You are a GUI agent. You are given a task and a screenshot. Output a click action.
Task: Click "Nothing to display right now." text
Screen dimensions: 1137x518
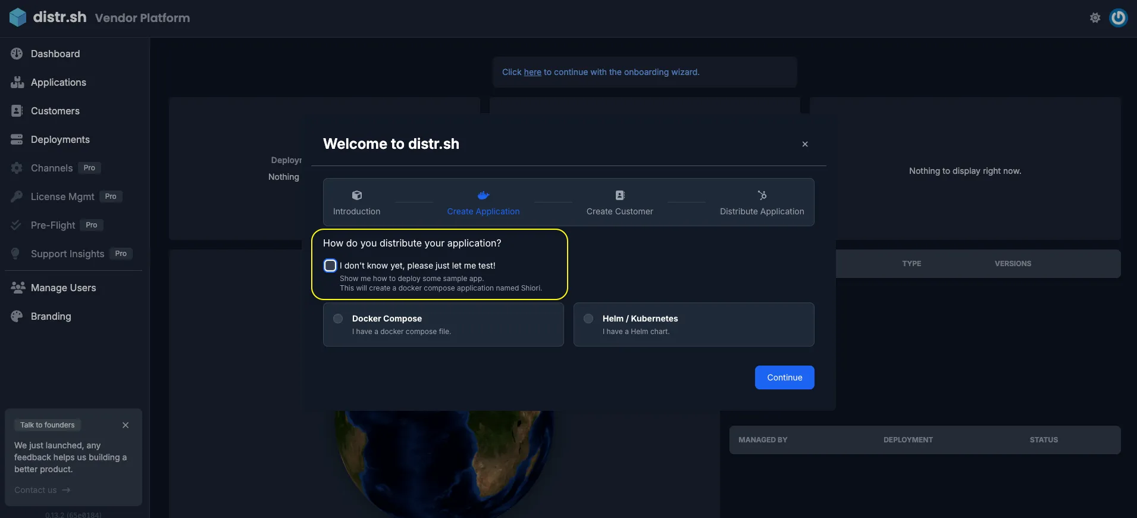pos(965,171)
